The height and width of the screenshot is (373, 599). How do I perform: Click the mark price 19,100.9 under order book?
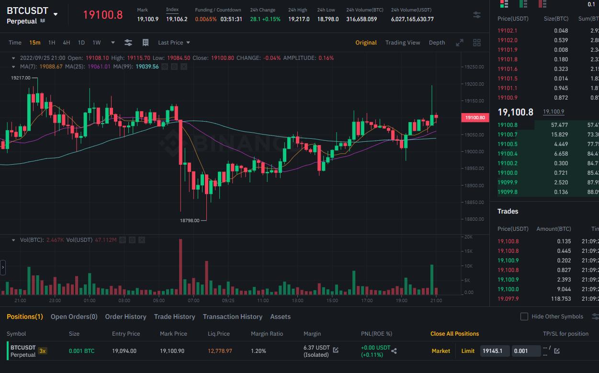(x=554, y=112)
